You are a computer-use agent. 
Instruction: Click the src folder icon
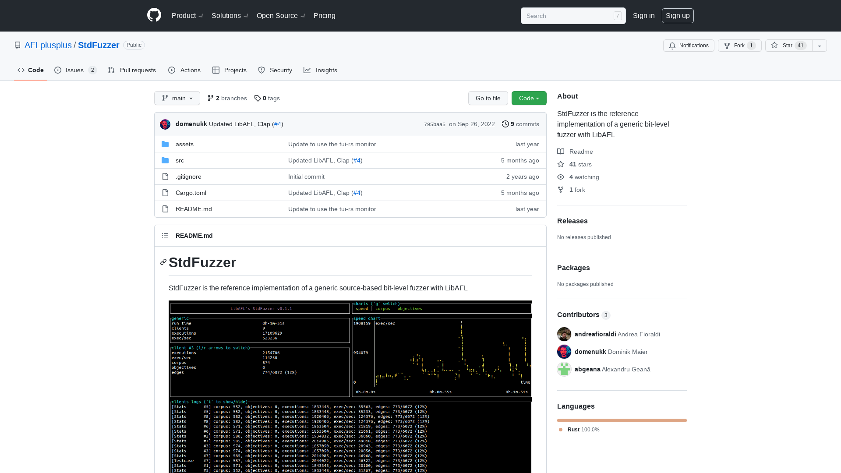[x=165, y=160]
